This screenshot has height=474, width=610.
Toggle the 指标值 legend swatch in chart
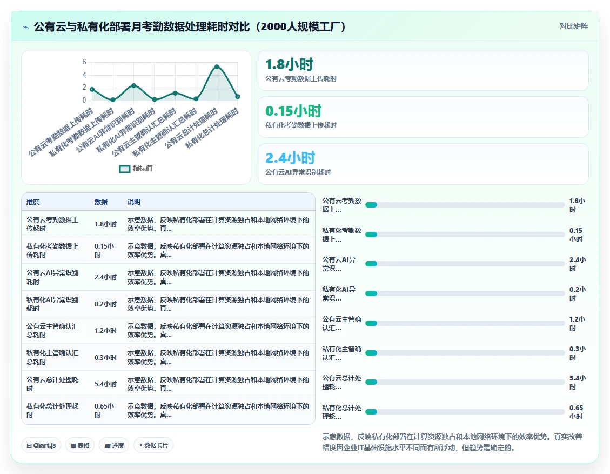[x=124, y=169]
